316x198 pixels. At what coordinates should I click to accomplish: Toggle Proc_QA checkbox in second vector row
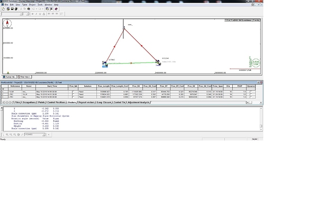click(x=73, y=95)
